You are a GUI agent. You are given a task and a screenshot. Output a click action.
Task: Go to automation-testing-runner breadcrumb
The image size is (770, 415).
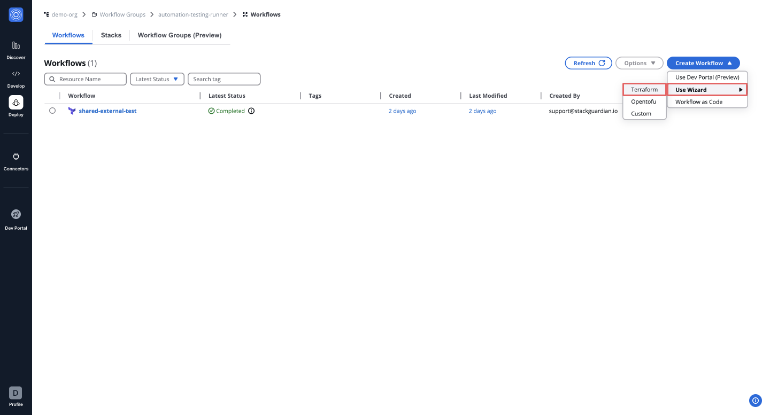point(193,14)
